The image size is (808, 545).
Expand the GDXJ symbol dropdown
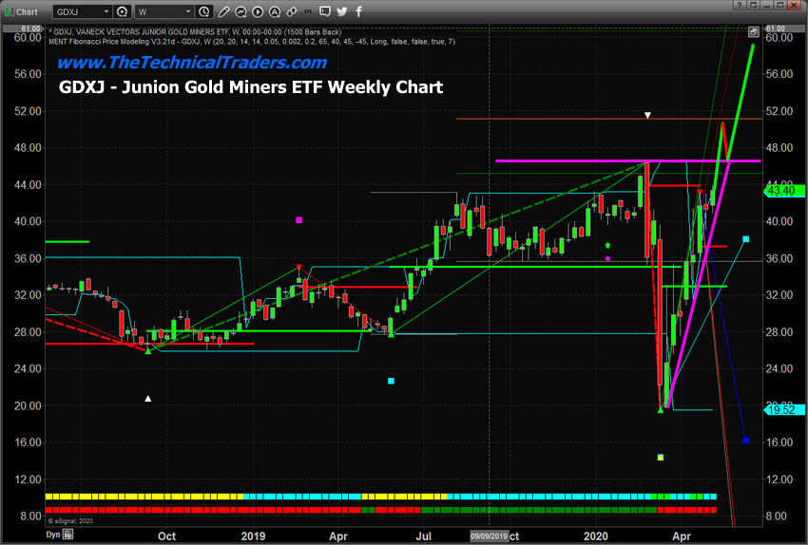[106, 11]
